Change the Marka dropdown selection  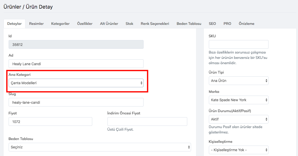click(x=238, y=100)
